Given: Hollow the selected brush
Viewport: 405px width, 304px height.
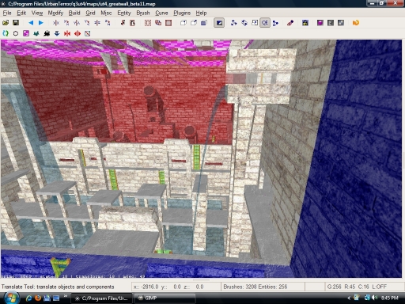Looking at the screenshot, I should click(x=168, y=23).
